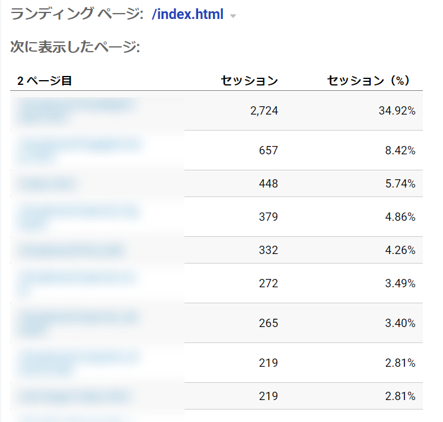
Task: Click the 次に表示したページ heading text
Action: (x=75, y=47)
